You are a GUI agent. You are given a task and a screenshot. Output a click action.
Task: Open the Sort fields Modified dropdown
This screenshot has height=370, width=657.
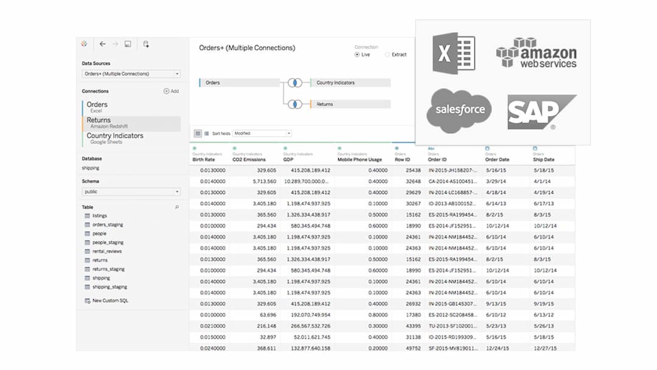(x=262, y=133)
